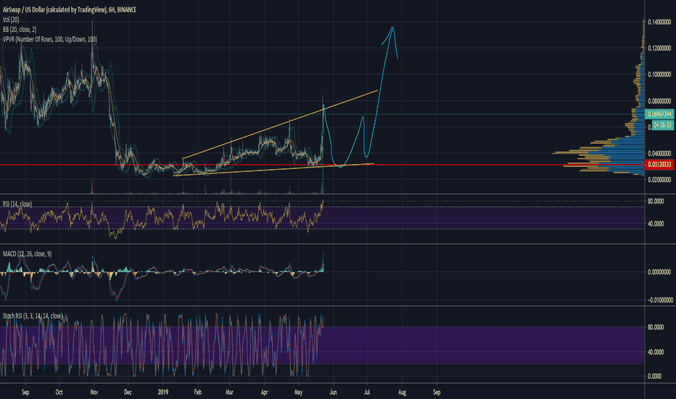
Task: Click the 0.14000000 price axis label
Action: [x=659, y=22]
